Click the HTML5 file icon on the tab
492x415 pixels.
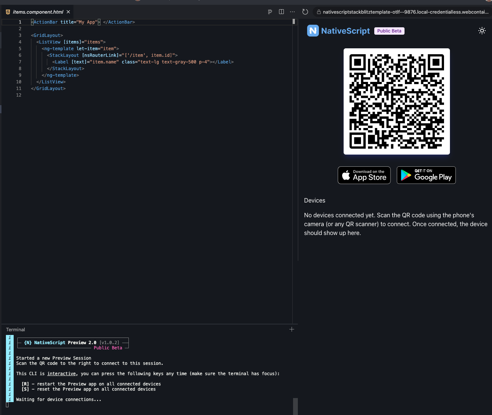point(8,12)
